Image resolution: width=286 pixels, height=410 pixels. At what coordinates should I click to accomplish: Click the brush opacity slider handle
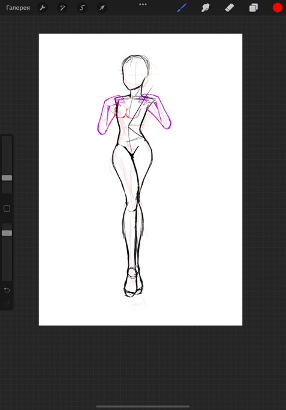coord(7,233)
